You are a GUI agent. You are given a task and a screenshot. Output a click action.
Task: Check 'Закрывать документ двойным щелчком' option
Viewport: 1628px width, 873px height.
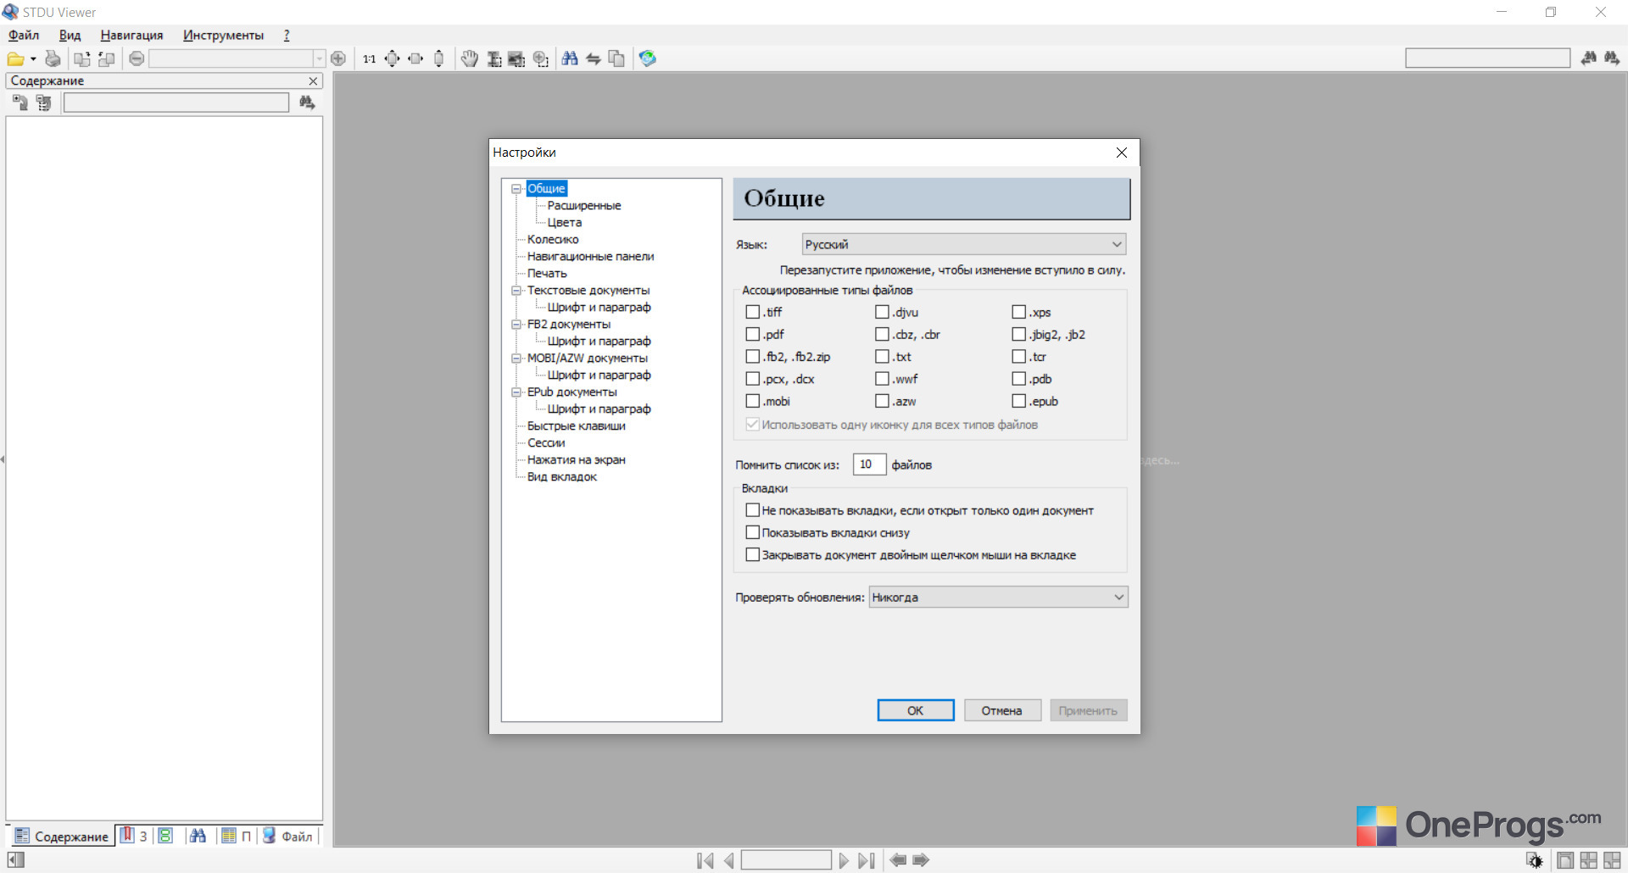(753, 554)
